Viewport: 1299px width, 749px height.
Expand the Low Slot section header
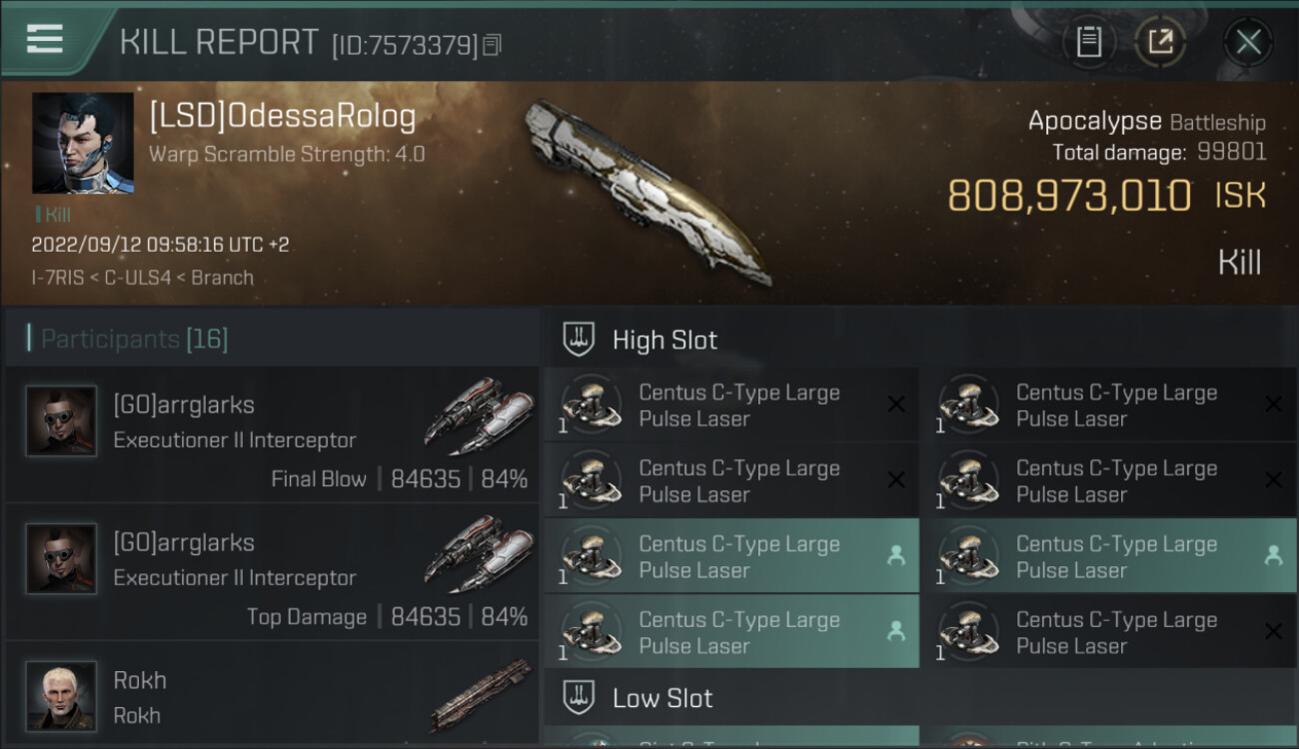[662, 697]
